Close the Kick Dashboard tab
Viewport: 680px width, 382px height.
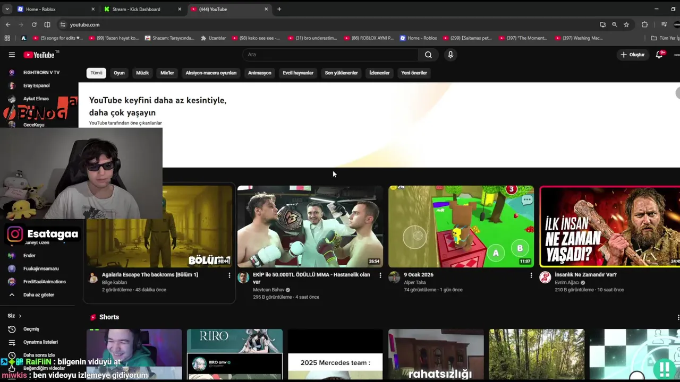click(180, 9)
